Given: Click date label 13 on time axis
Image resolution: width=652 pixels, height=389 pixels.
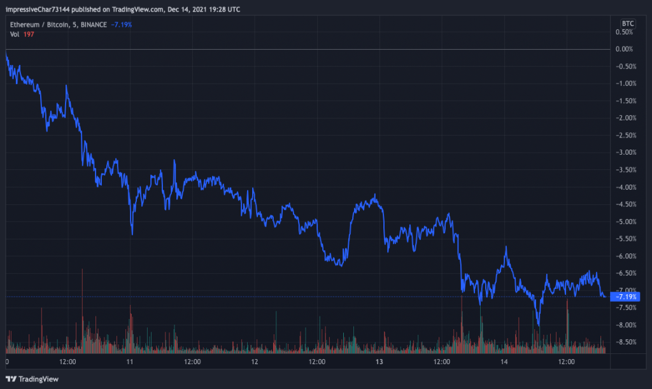Looking at the screenshot, I should coord(379,362).
